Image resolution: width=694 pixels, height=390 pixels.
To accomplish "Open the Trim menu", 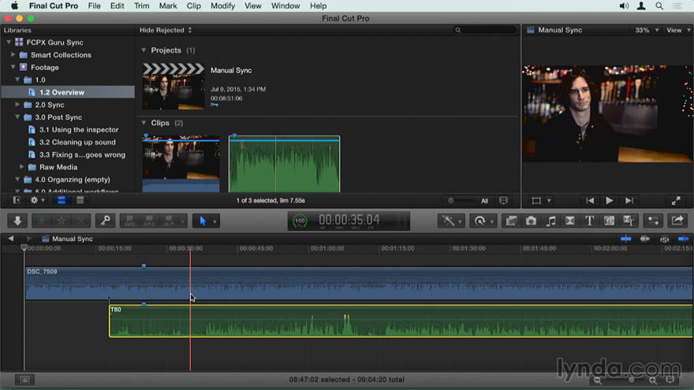I will [141, 6].
